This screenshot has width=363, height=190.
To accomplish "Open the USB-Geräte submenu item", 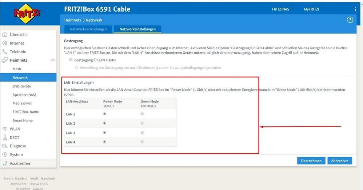I will (22, 86).
